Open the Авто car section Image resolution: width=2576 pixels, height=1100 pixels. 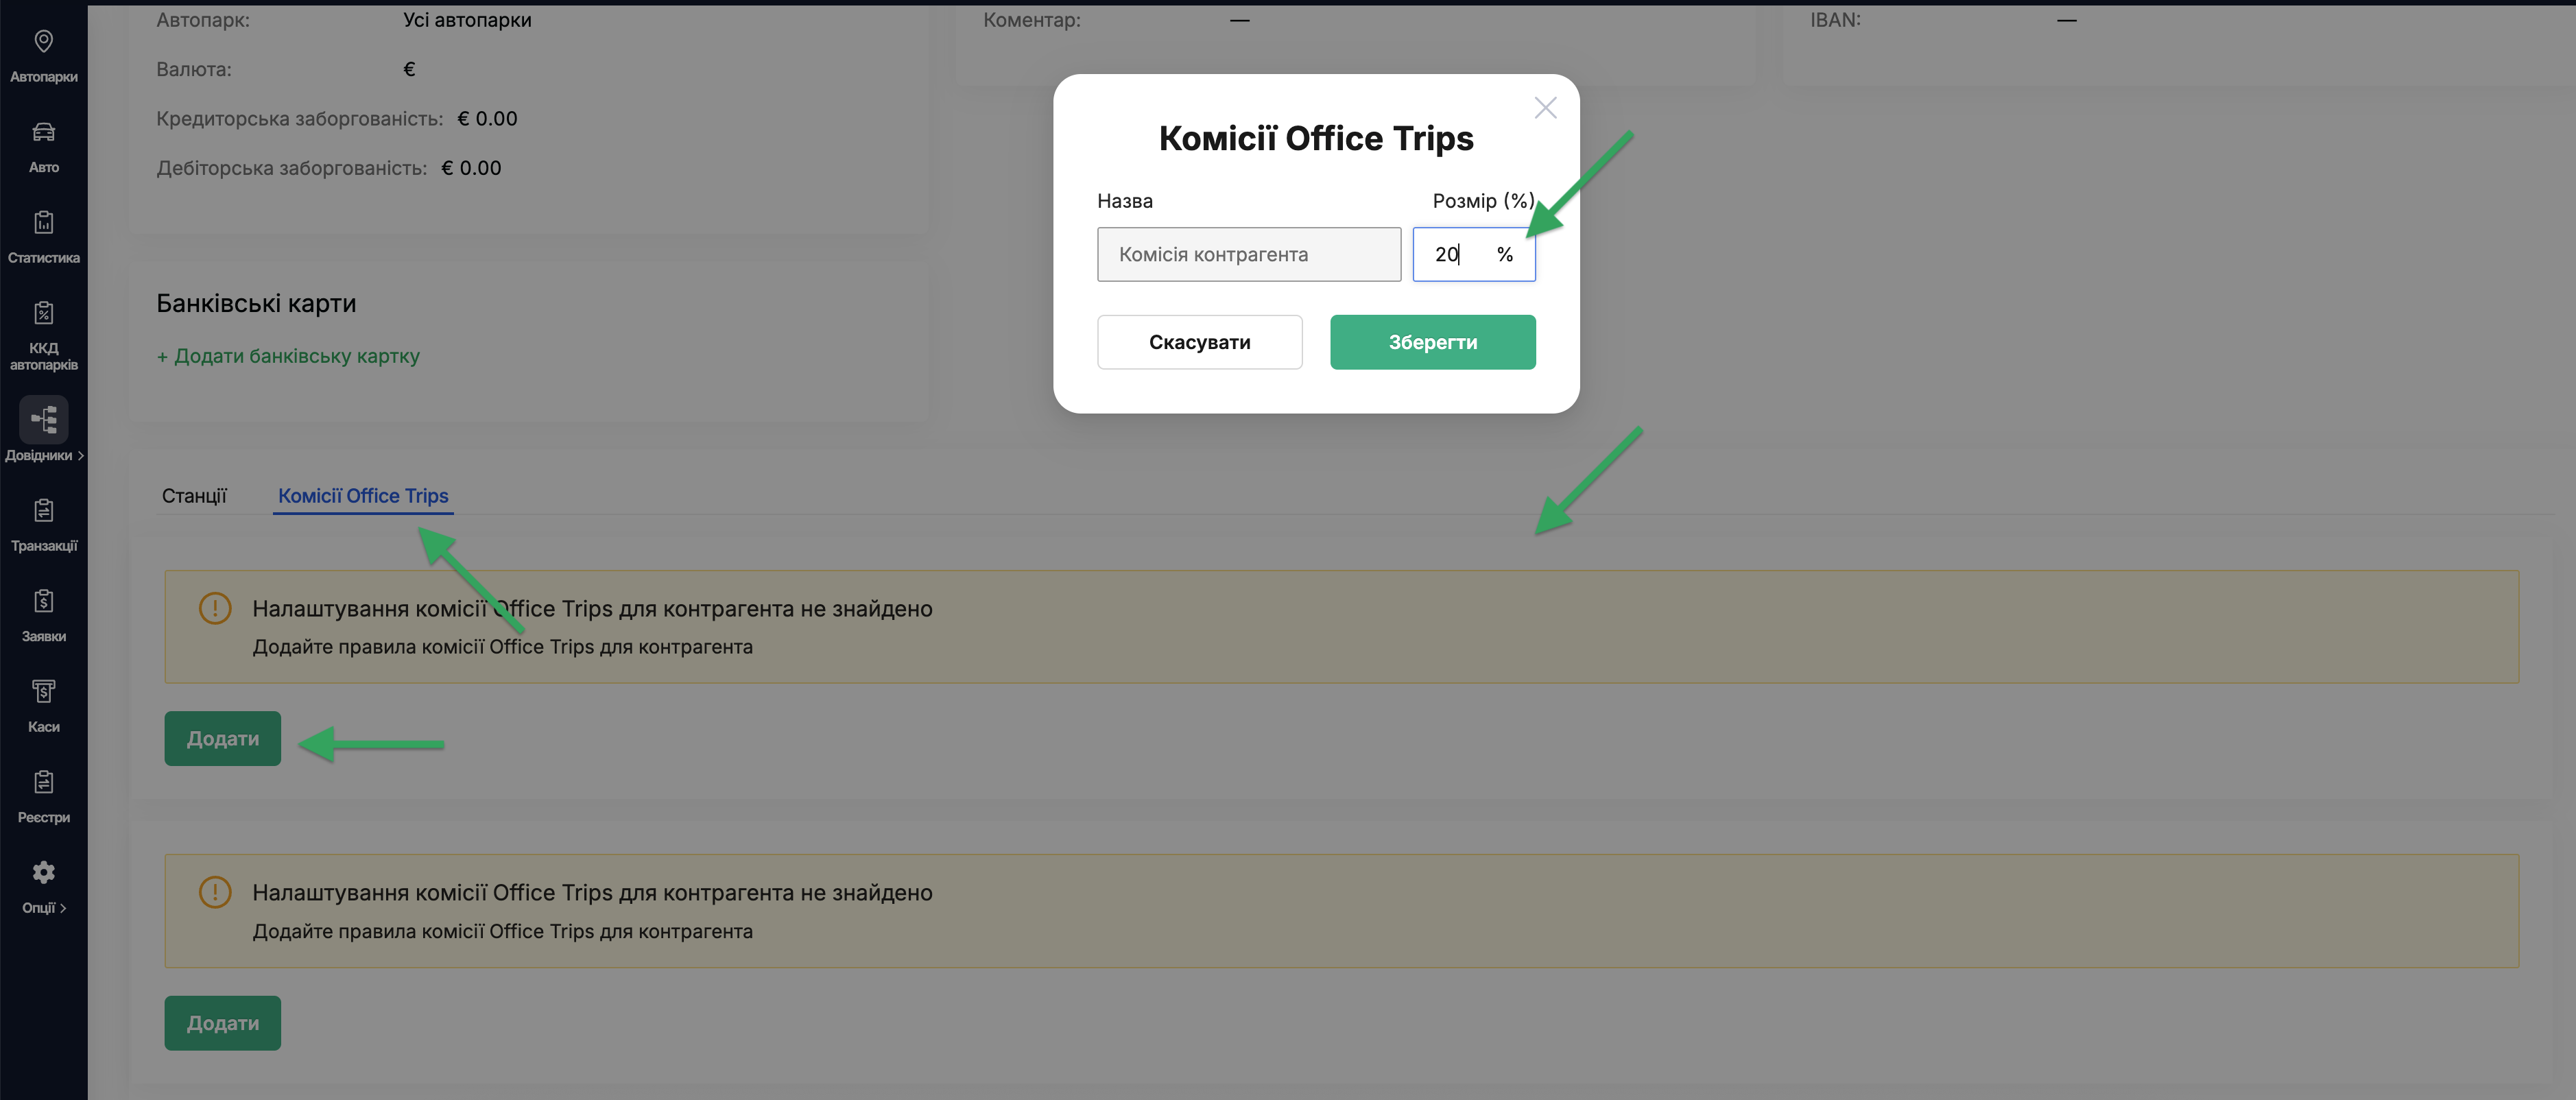point(43,147)
